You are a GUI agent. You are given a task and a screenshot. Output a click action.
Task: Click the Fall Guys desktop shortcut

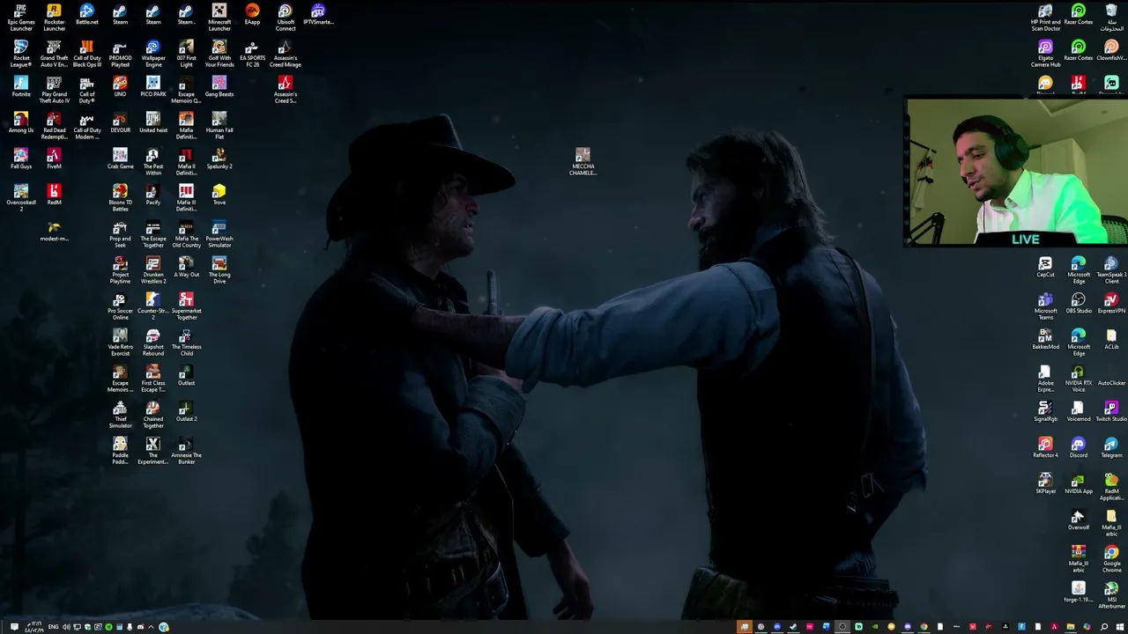point(21,158)
